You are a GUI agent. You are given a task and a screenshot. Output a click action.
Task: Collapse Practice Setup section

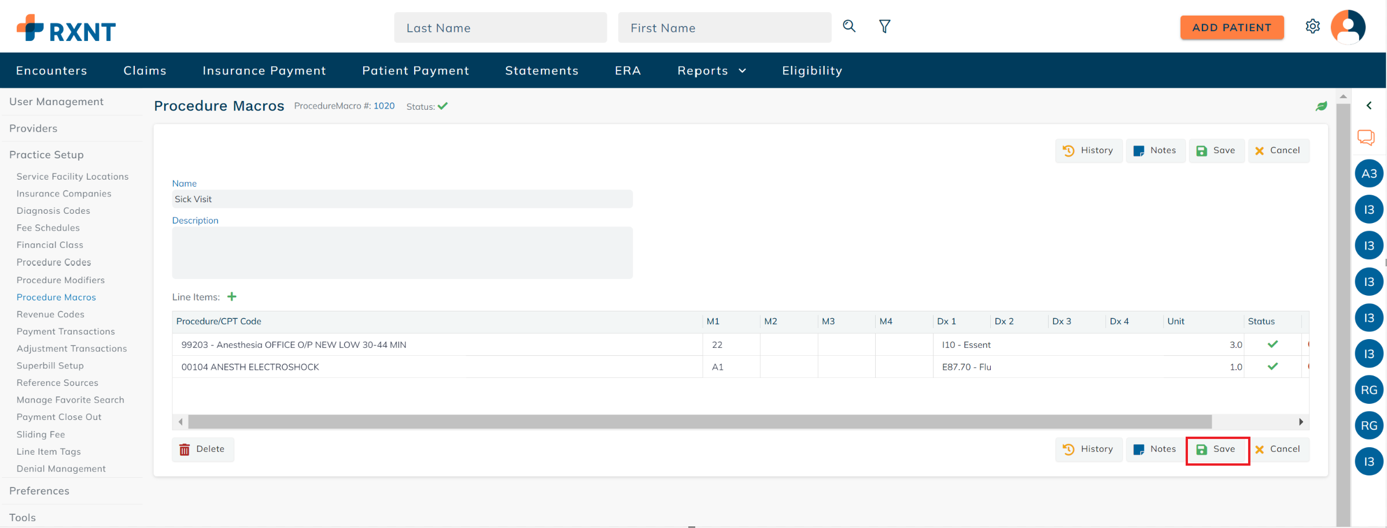pyautogui.click(x=46, y=155)
